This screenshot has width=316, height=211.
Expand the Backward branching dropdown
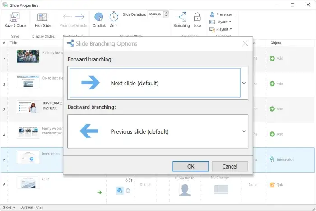[x=244, y=131]
